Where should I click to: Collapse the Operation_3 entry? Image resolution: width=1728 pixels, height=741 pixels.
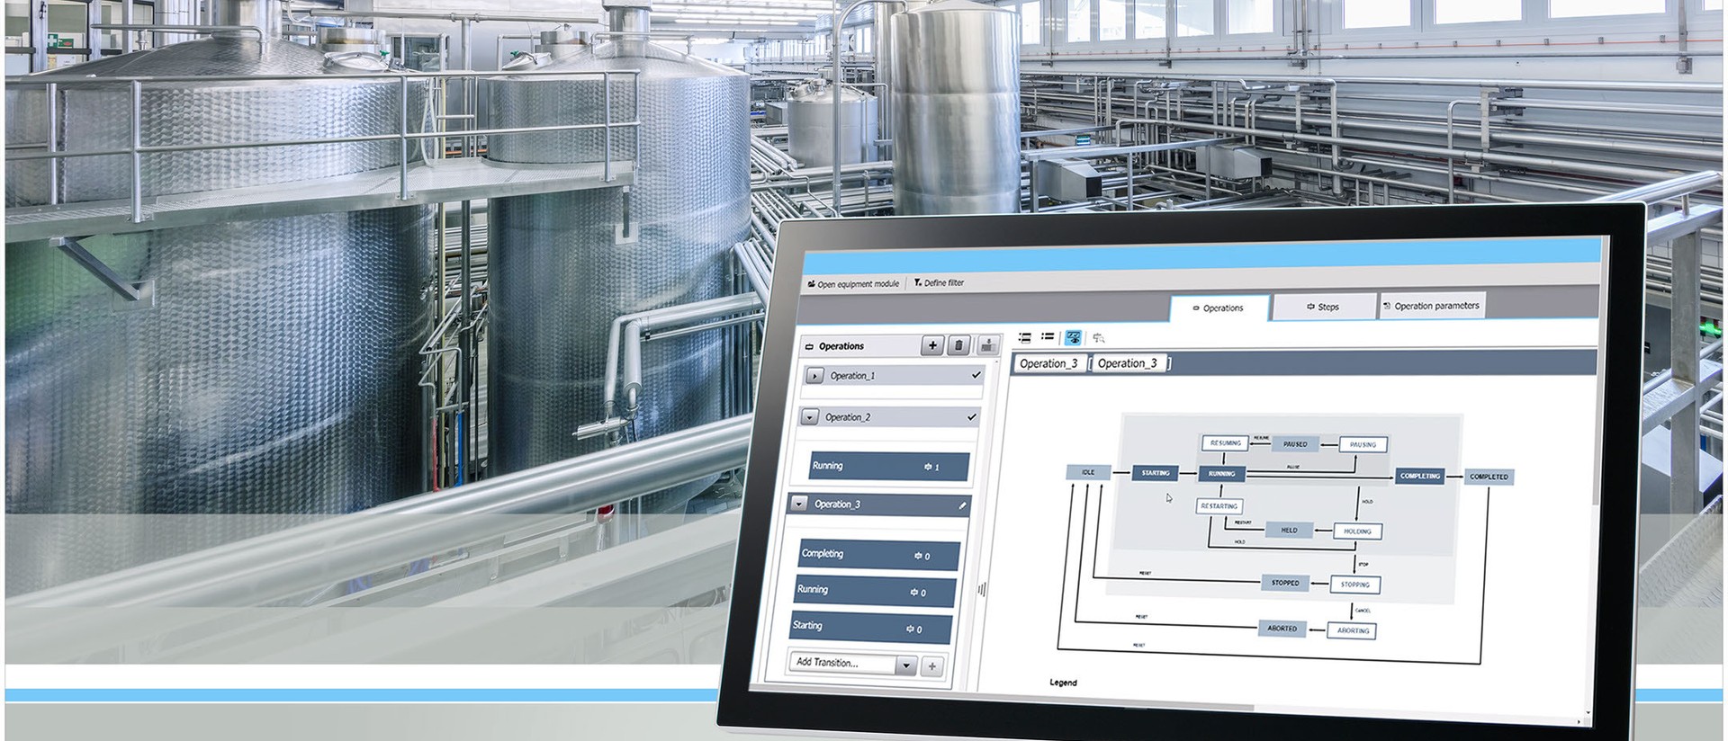coord(798,504)
